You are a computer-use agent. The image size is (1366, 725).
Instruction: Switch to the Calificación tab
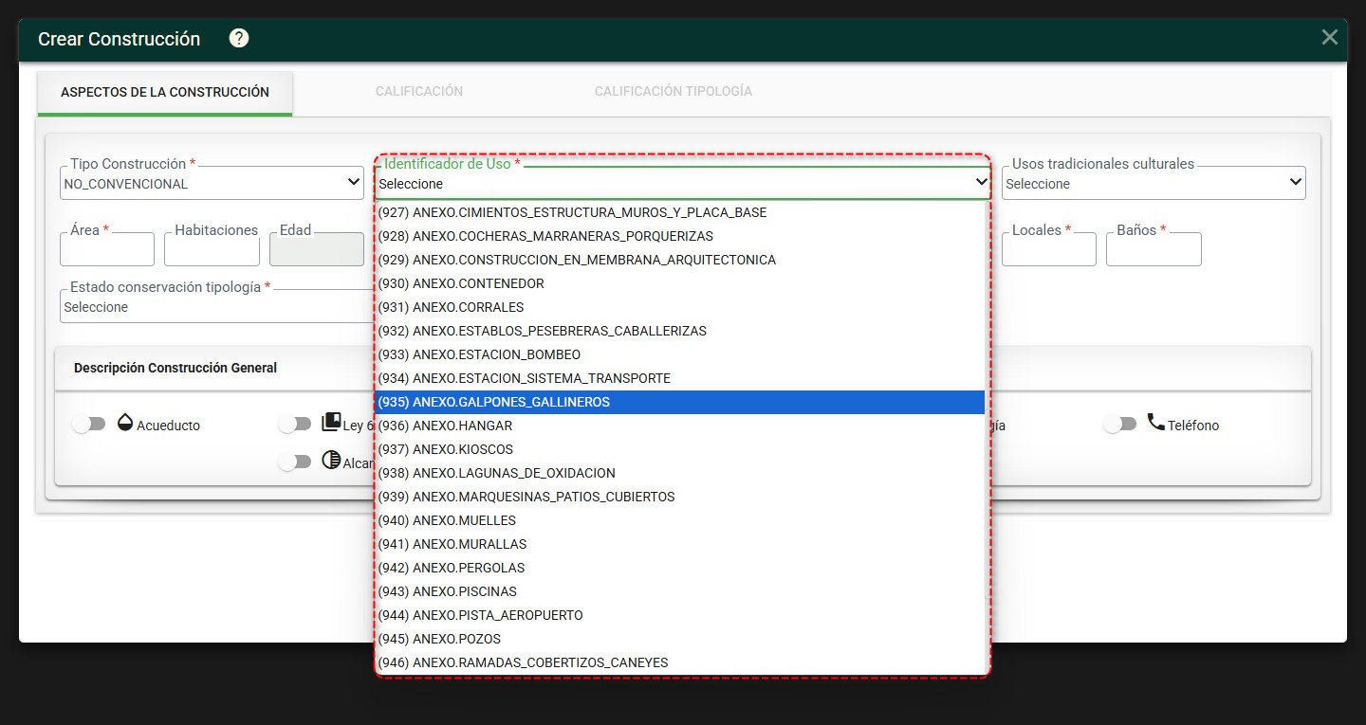coord(419,92)
